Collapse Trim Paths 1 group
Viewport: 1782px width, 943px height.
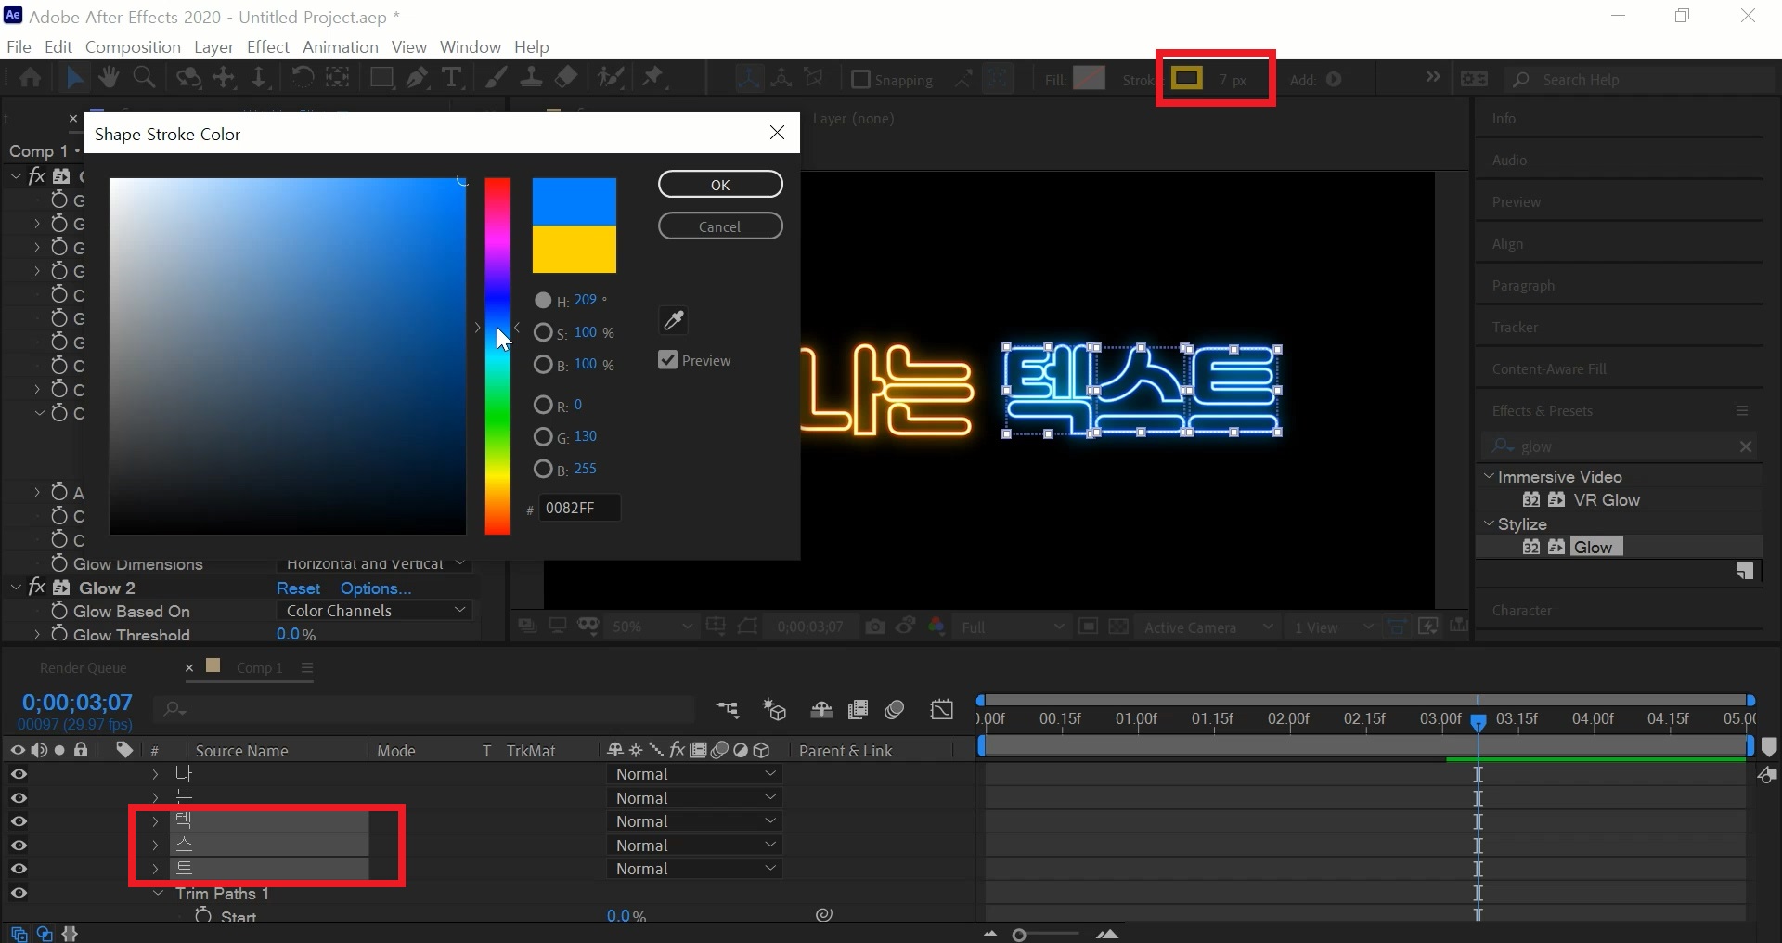[x=159, y=893]
